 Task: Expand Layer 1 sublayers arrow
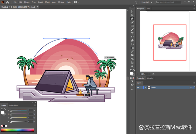click(x=145, y=87)
